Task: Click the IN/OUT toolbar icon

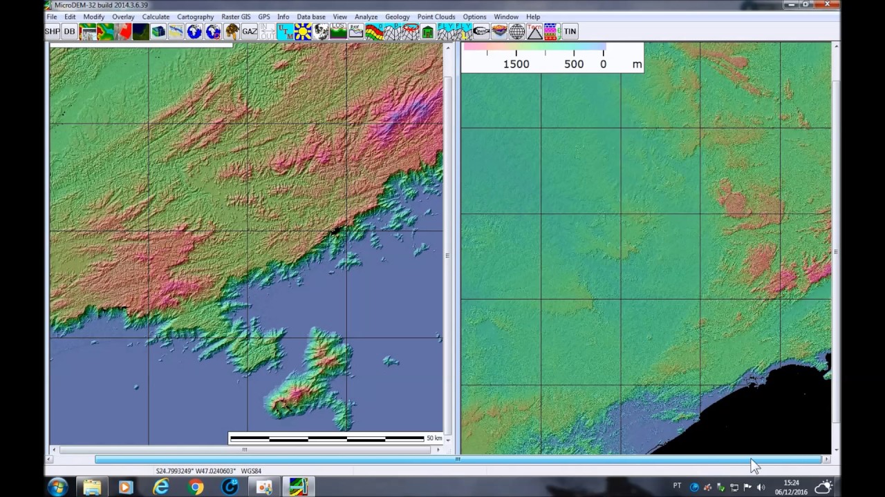Action: (268, 31)
